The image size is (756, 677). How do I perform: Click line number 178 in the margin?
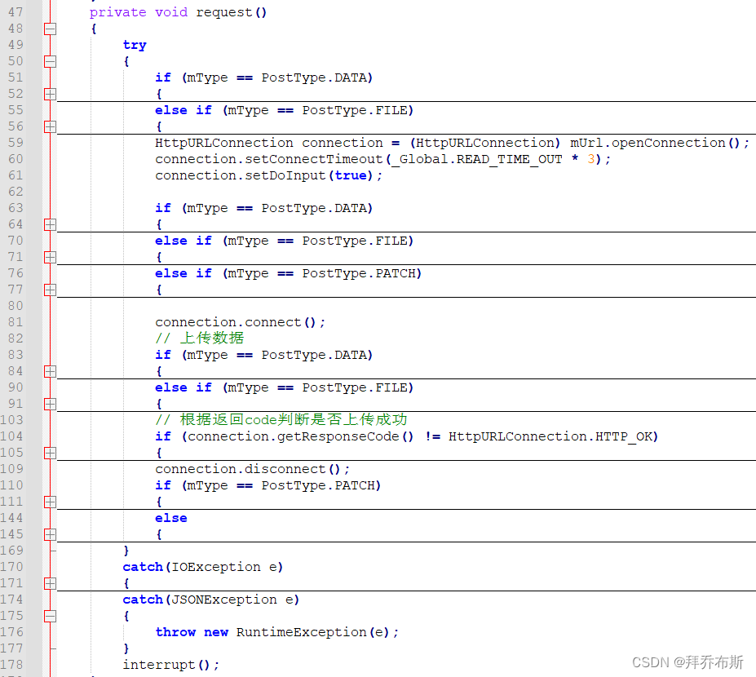pyautogui.click(x=11, y=665)
